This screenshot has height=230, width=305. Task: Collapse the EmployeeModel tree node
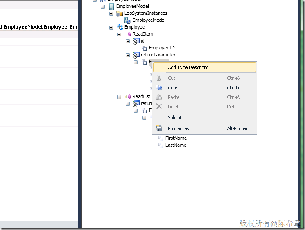[x=103, y=7]
